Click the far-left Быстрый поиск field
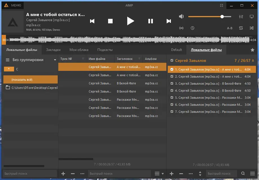Viewport: 259px width, 180px height. [x=30, y=174]
